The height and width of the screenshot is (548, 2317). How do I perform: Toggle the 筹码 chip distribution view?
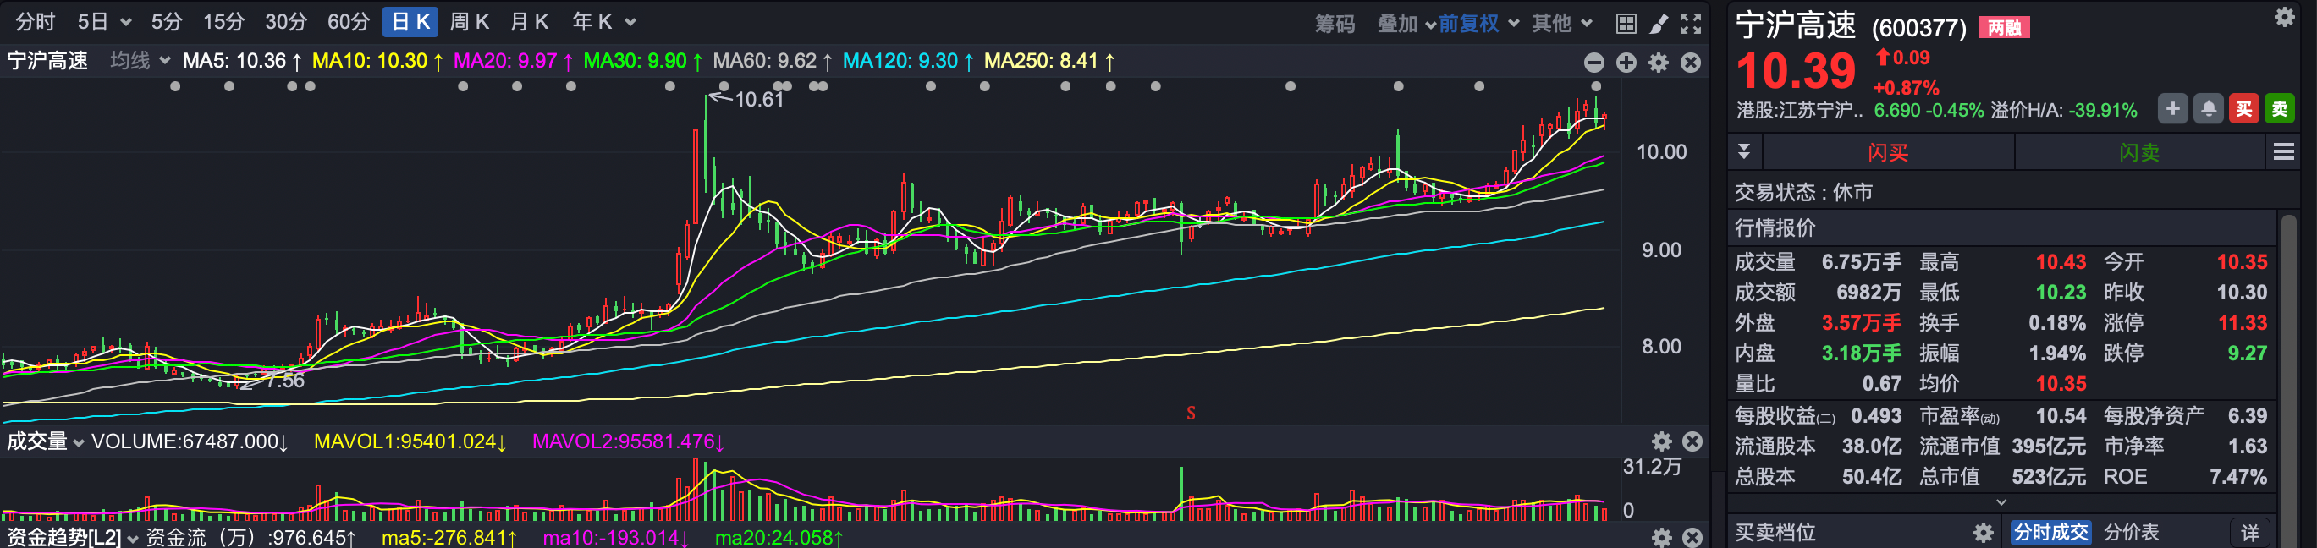click(x=1335, y=24)
